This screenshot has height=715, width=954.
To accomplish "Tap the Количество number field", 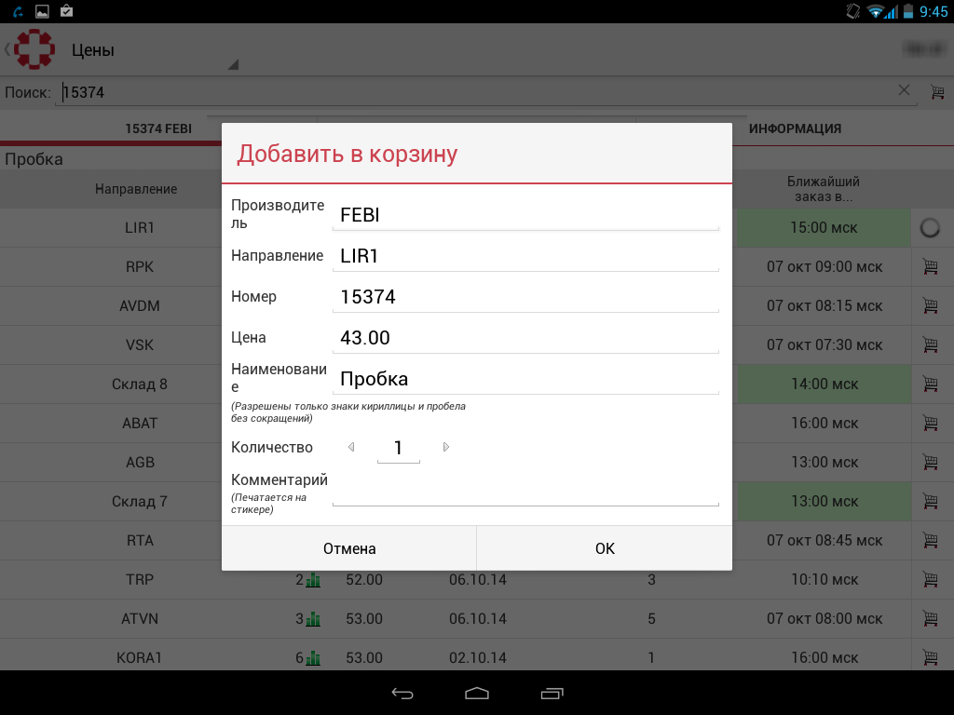I will pos(398,448).
